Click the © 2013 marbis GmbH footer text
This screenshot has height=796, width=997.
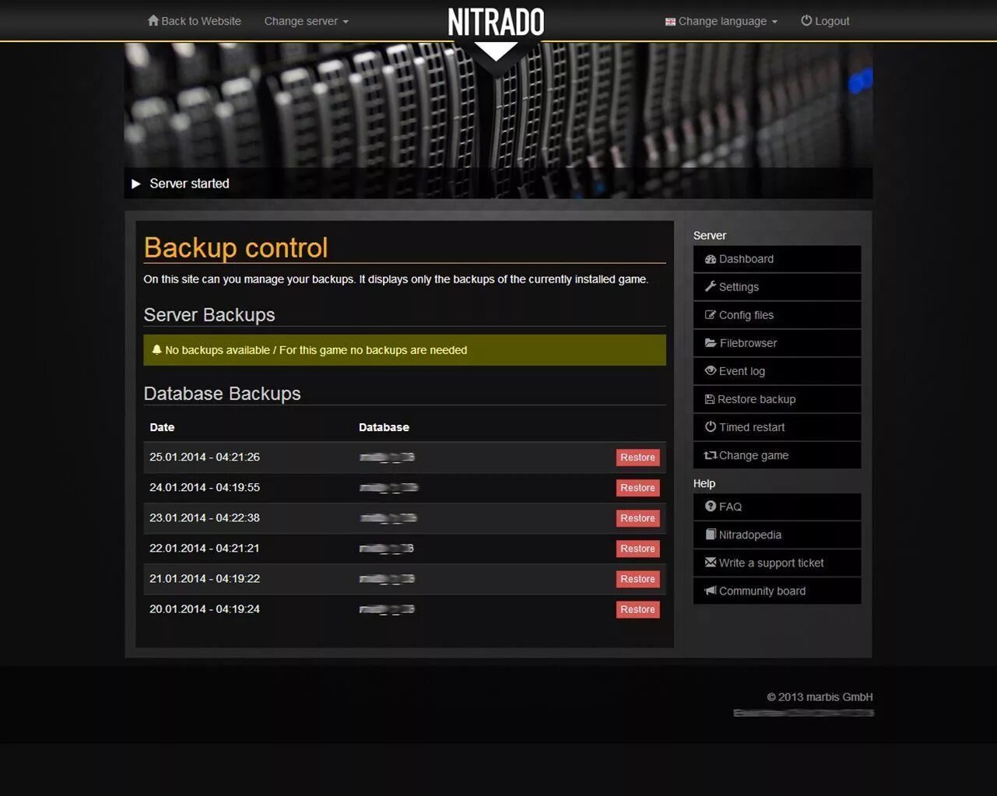pos(820,697)
